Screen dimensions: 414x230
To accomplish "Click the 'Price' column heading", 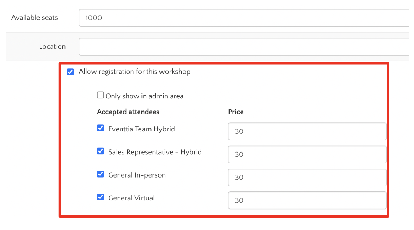I will tap(236, 112).
